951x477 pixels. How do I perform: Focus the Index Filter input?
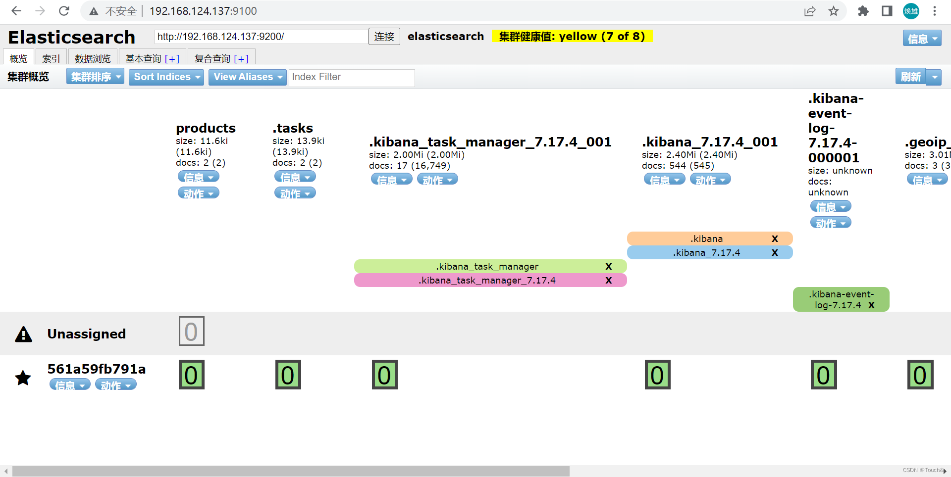click(x=352, y=77)
